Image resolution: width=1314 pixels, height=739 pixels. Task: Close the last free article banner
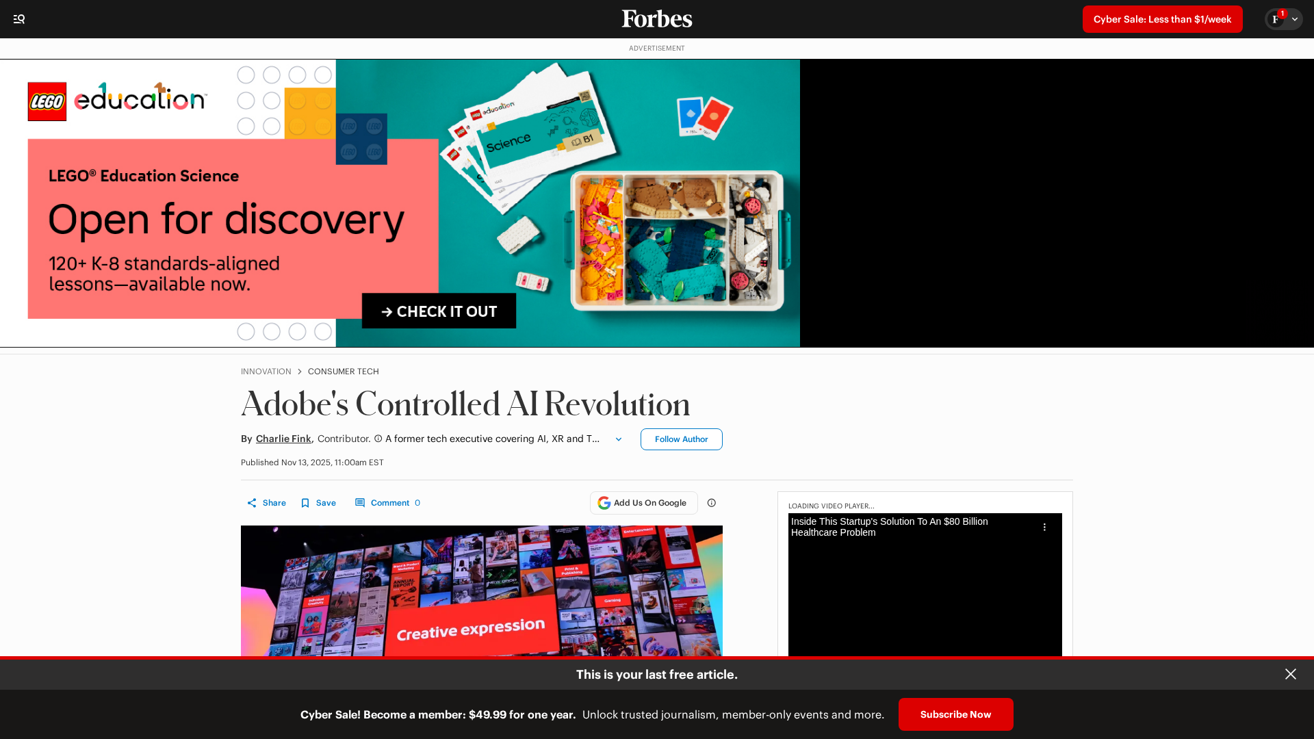coord(1290,674)
